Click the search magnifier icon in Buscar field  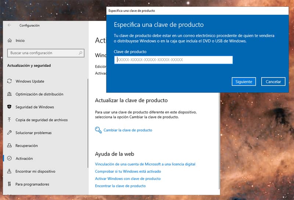coord(80,53)
